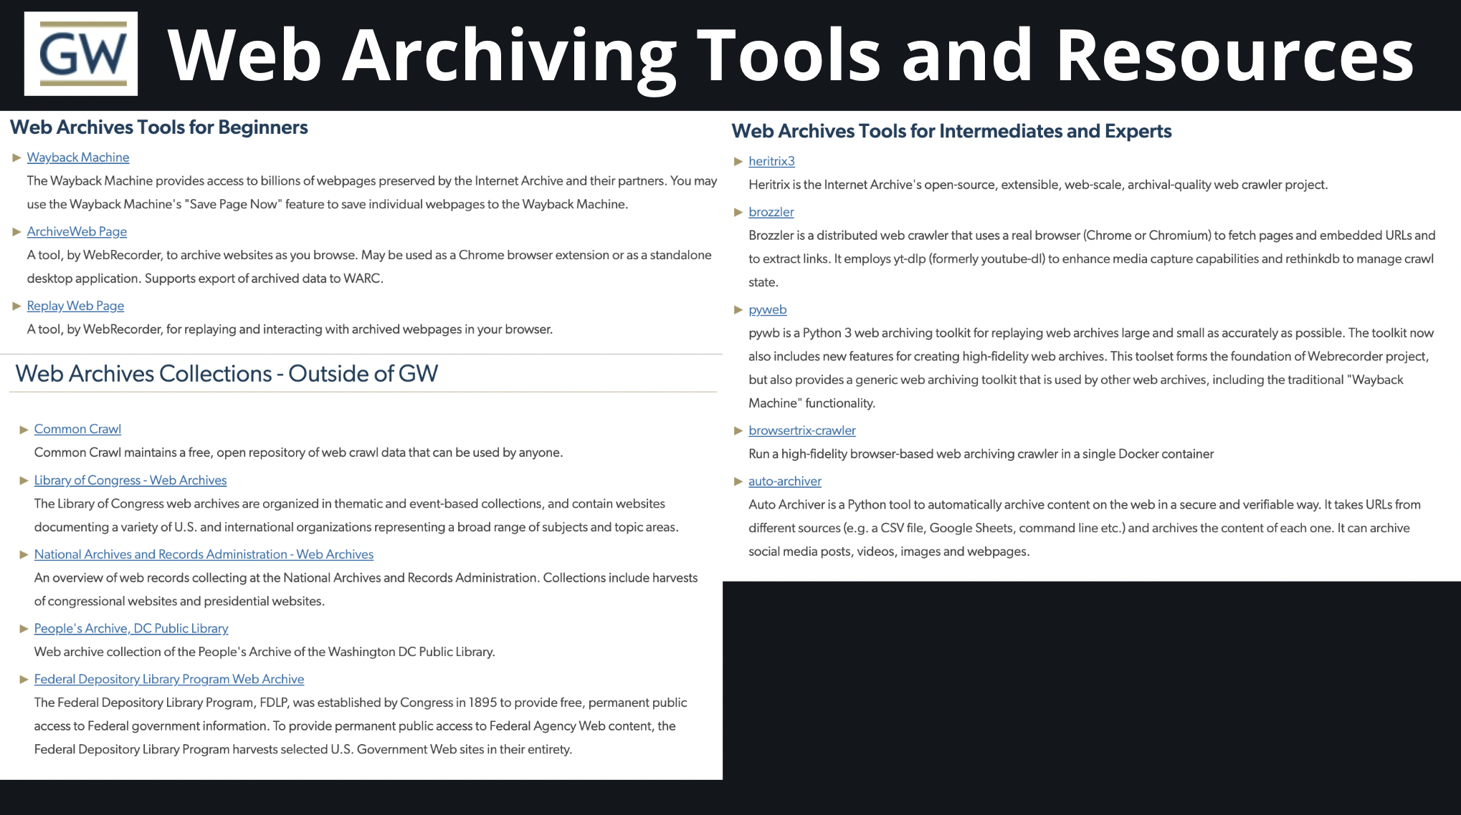1461x815 pixels.
Task: Click the arrow bullet beside Replay Web Page
Action: (16, 306)
